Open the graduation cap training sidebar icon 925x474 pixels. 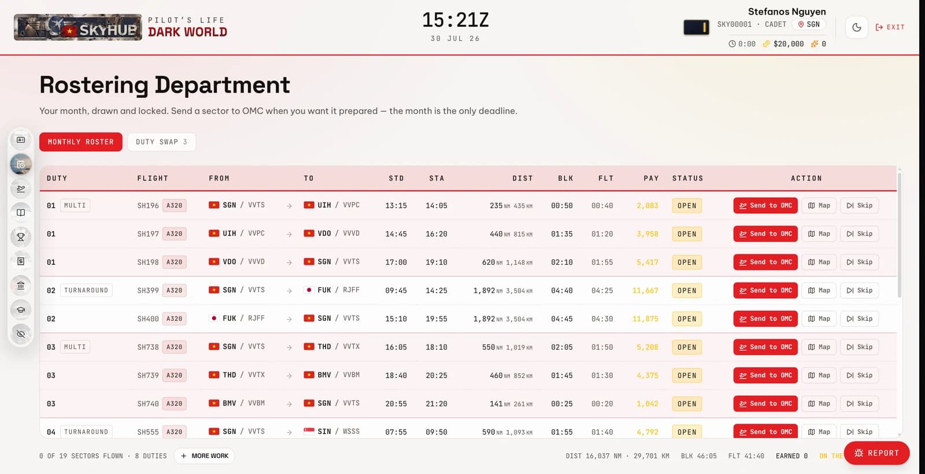[x=21, y=310]
